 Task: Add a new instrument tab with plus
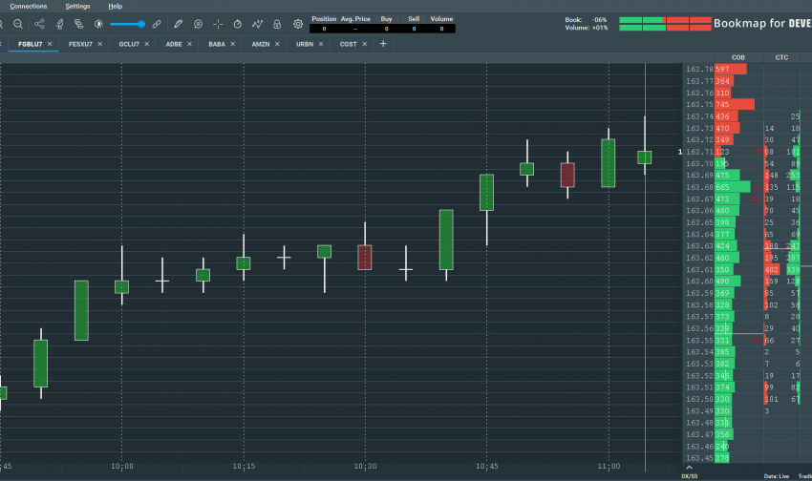pos(383,44)
